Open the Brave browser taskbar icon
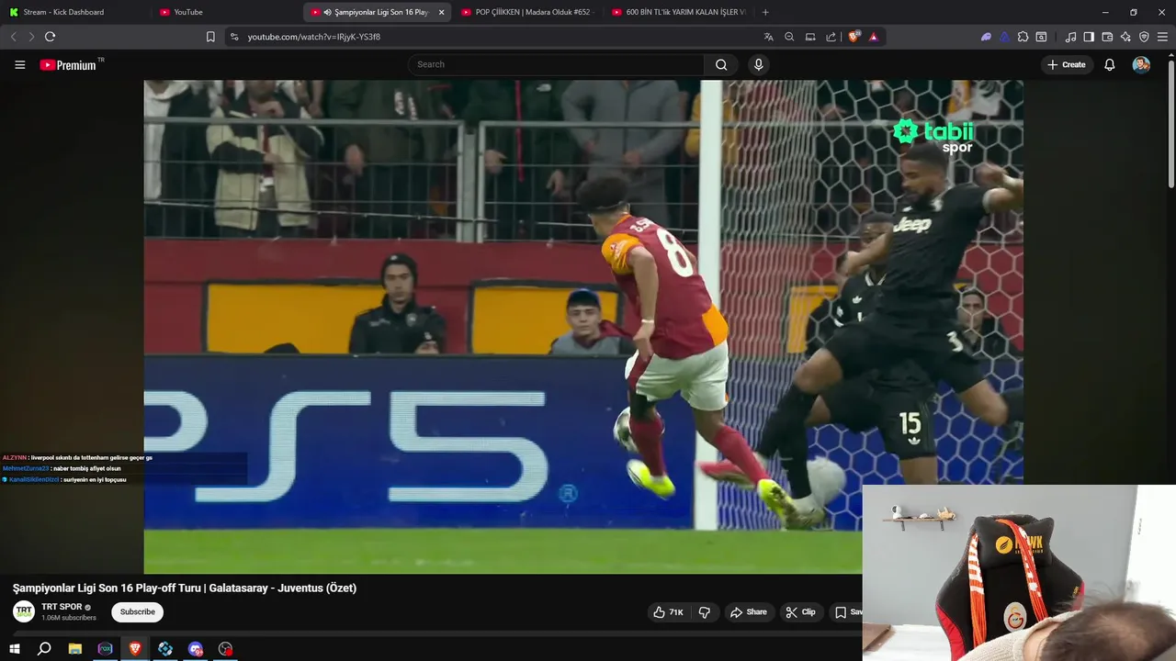The height and width of the screenshot is (661, 1176). 135,649
